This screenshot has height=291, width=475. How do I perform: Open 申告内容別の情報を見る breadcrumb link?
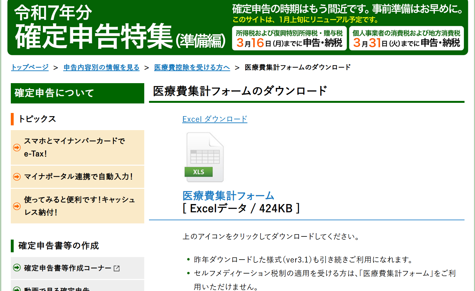pos(101,67)
